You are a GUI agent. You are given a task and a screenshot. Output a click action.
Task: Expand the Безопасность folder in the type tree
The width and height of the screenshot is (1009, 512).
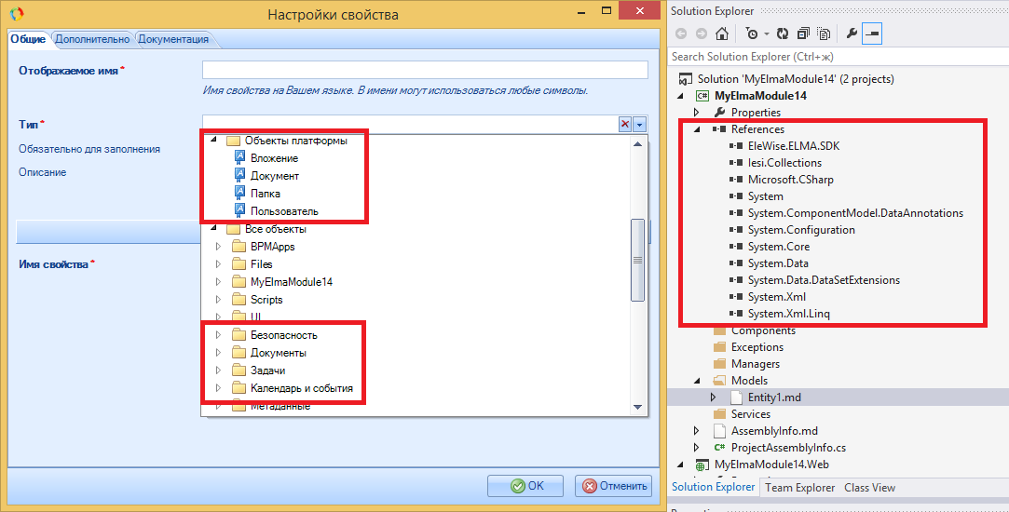218,335
